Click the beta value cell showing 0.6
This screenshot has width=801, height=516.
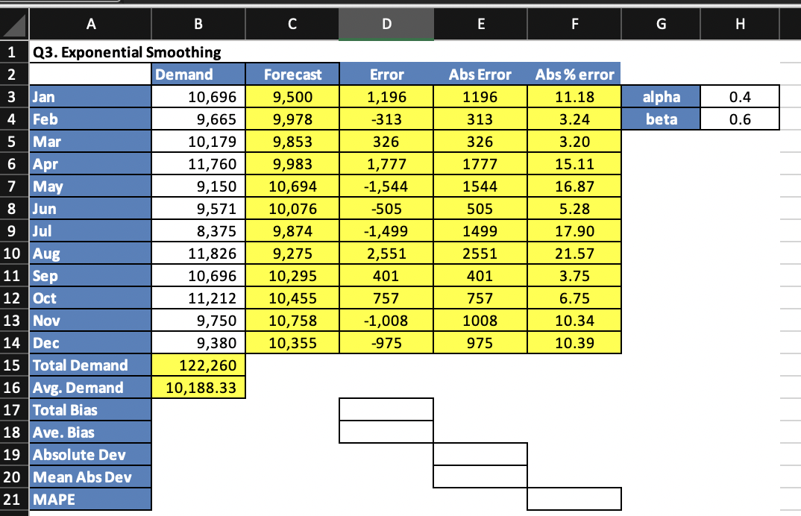[739, 119]
